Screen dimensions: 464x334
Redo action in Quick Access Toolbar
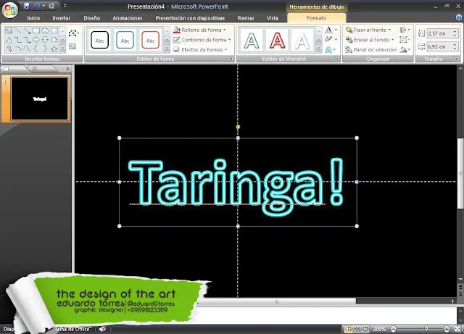tap(51, 6)
